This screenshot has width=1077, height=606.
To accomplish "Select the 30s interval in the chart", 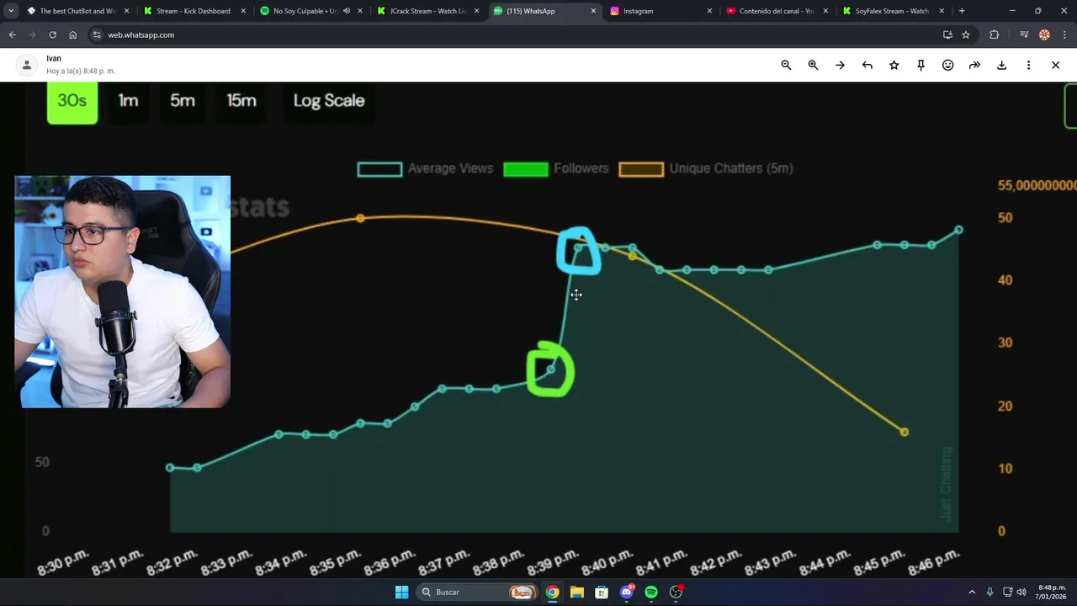I will click(x=72, y=101).
